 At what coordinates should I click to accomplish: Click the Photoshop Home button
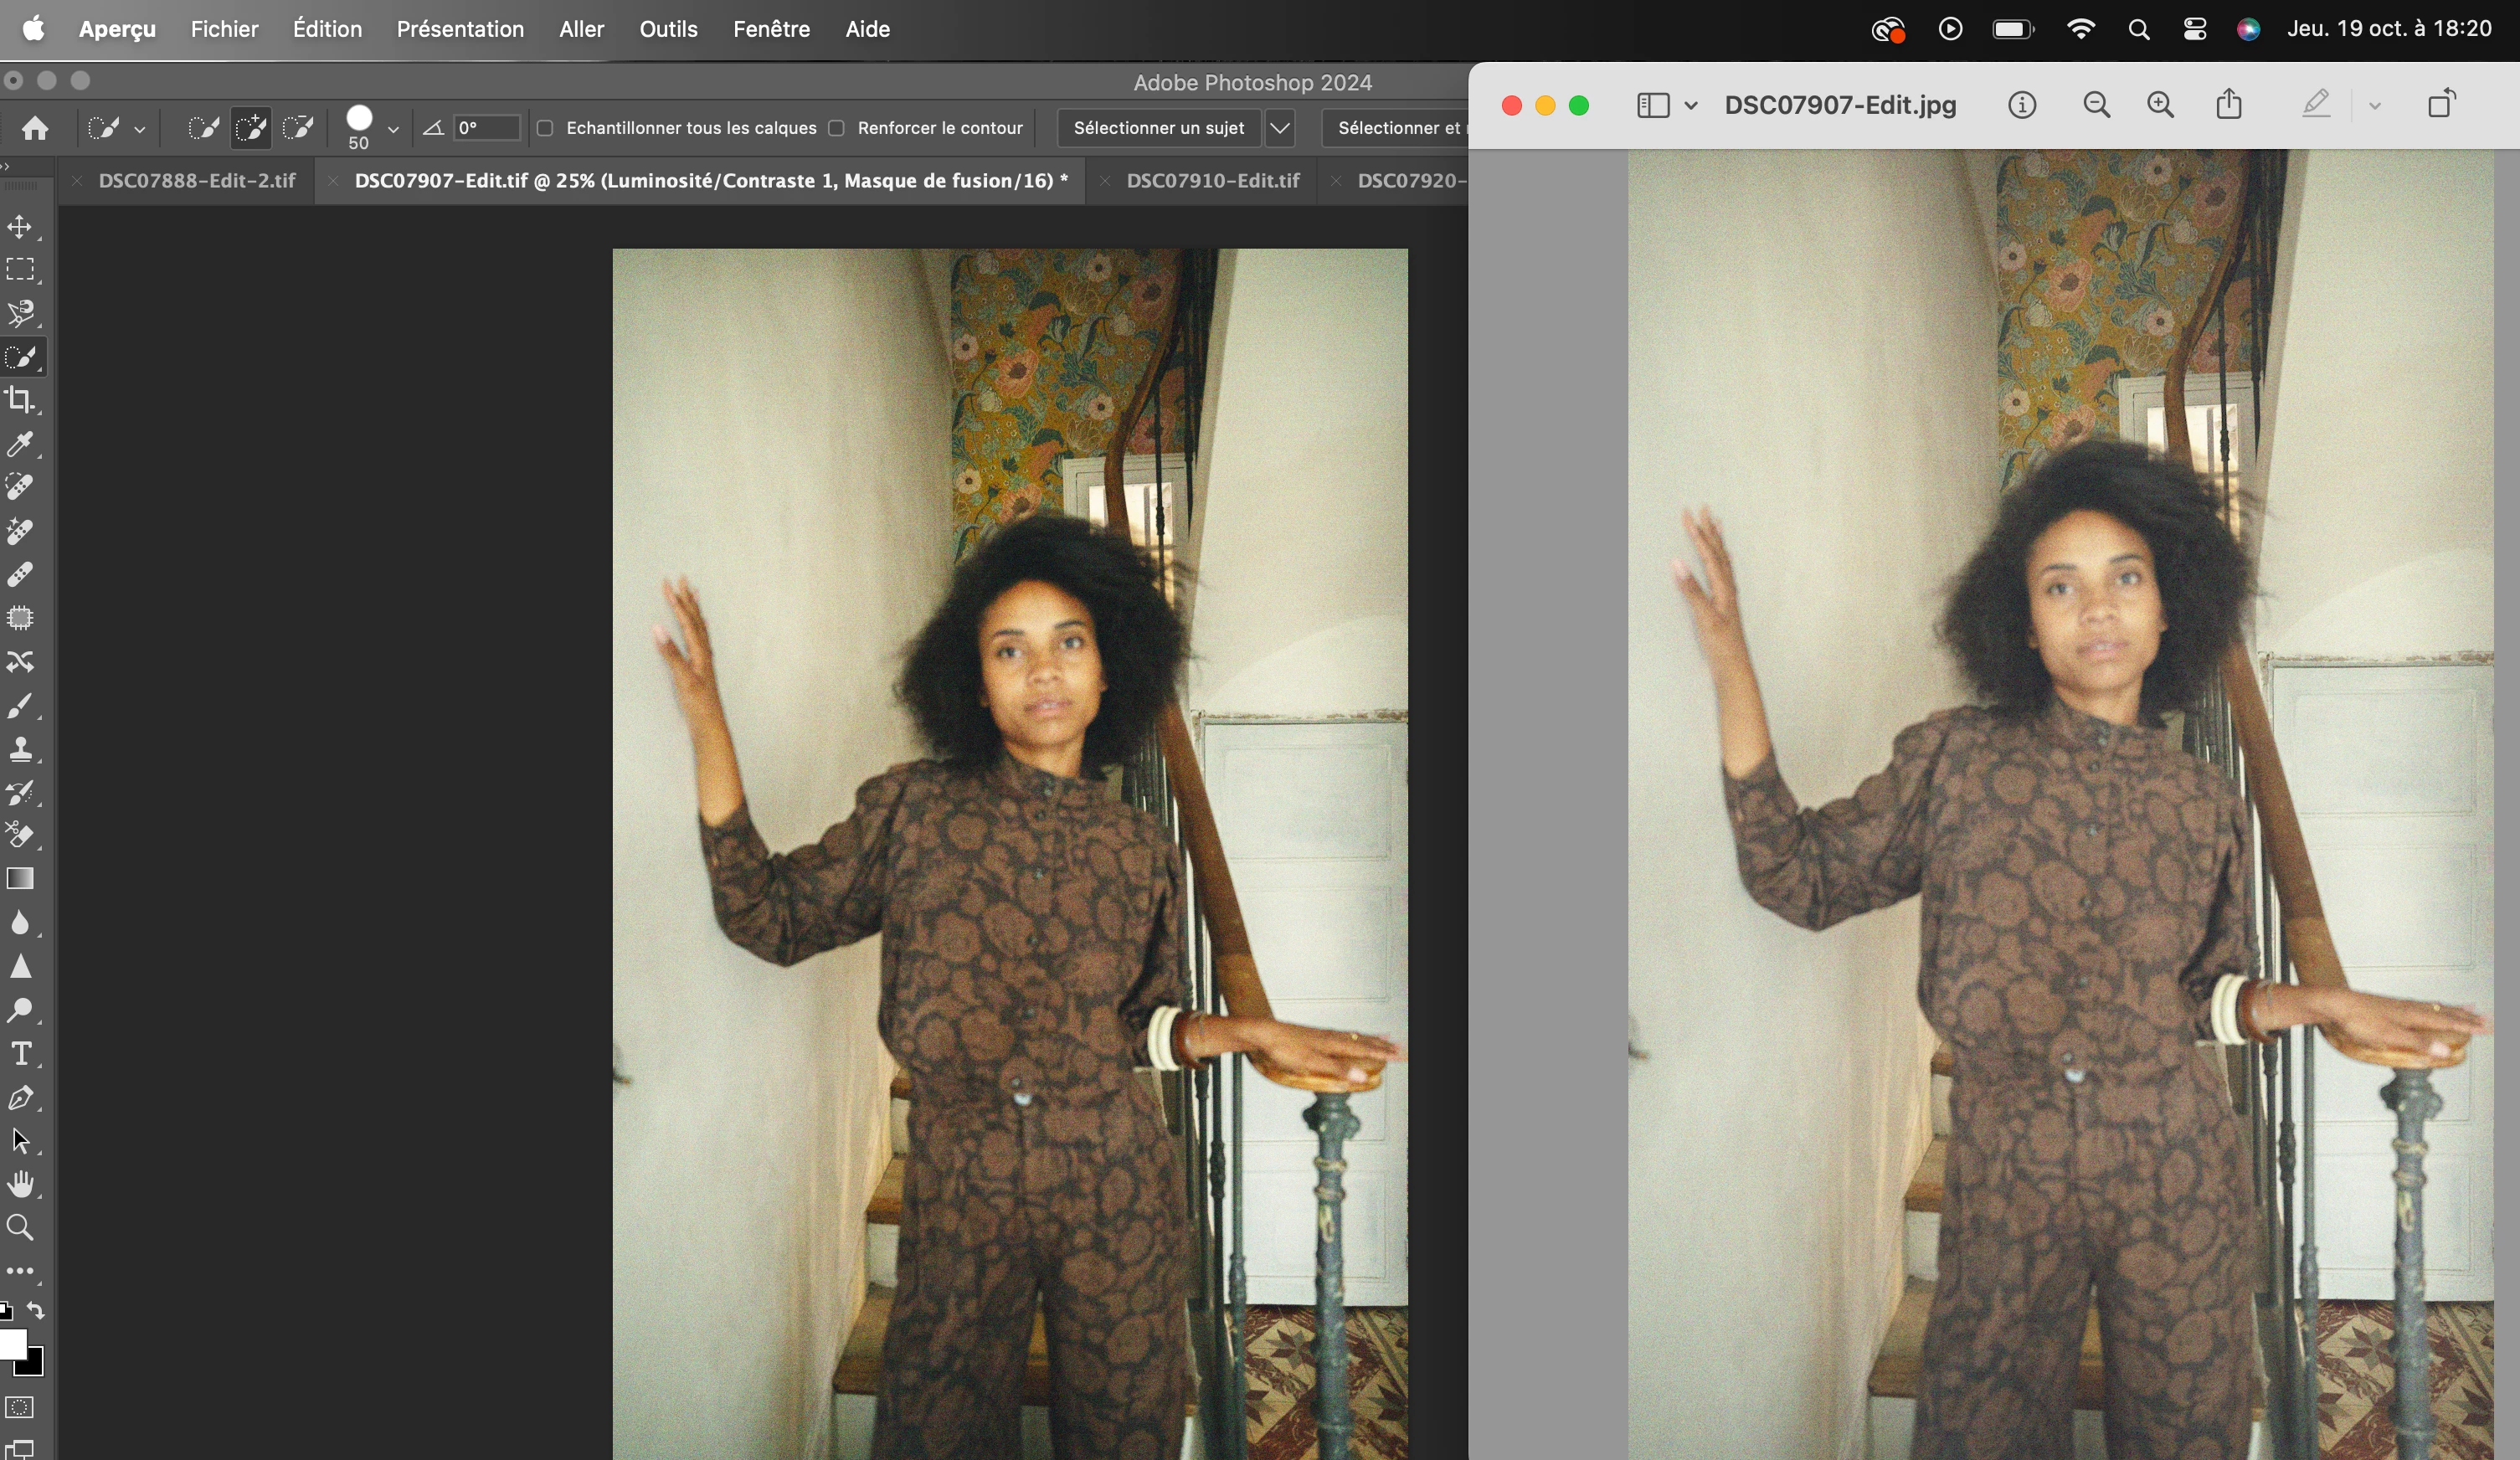click(35, 128)
